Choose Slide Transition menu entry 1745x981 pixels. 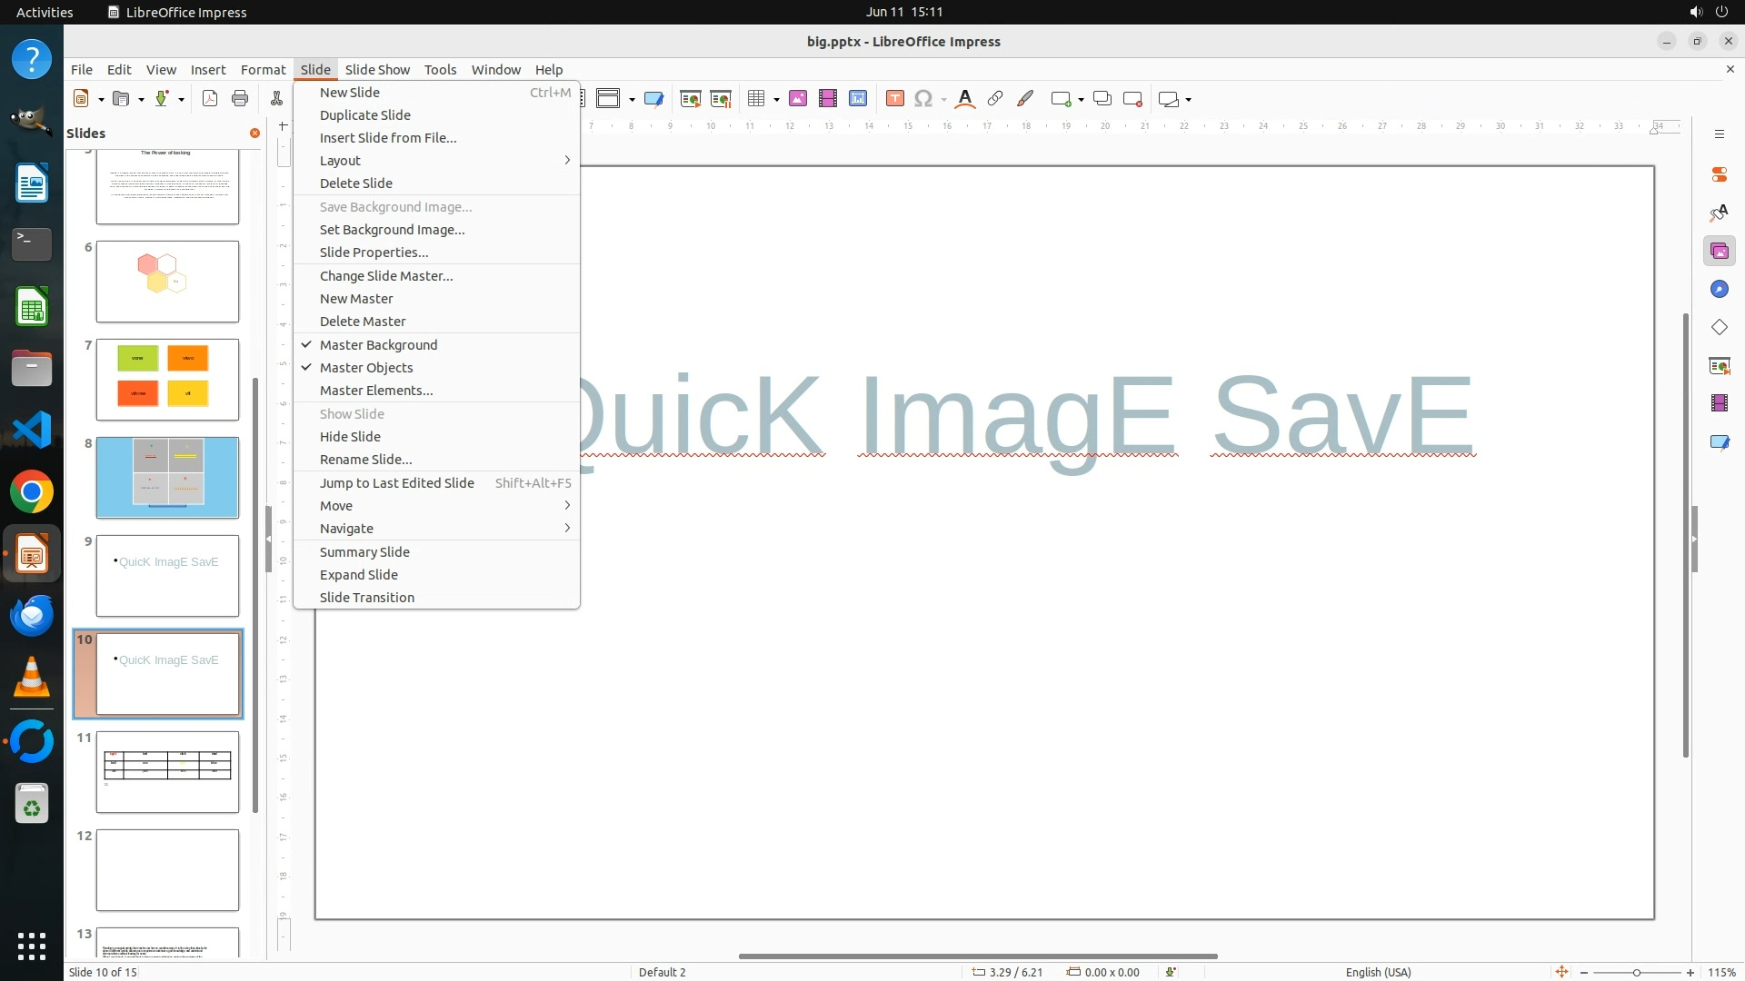pos(366,598)
